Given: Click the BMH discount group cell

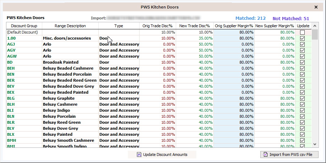Looking at the screenshot, I should tap(24, 140).
